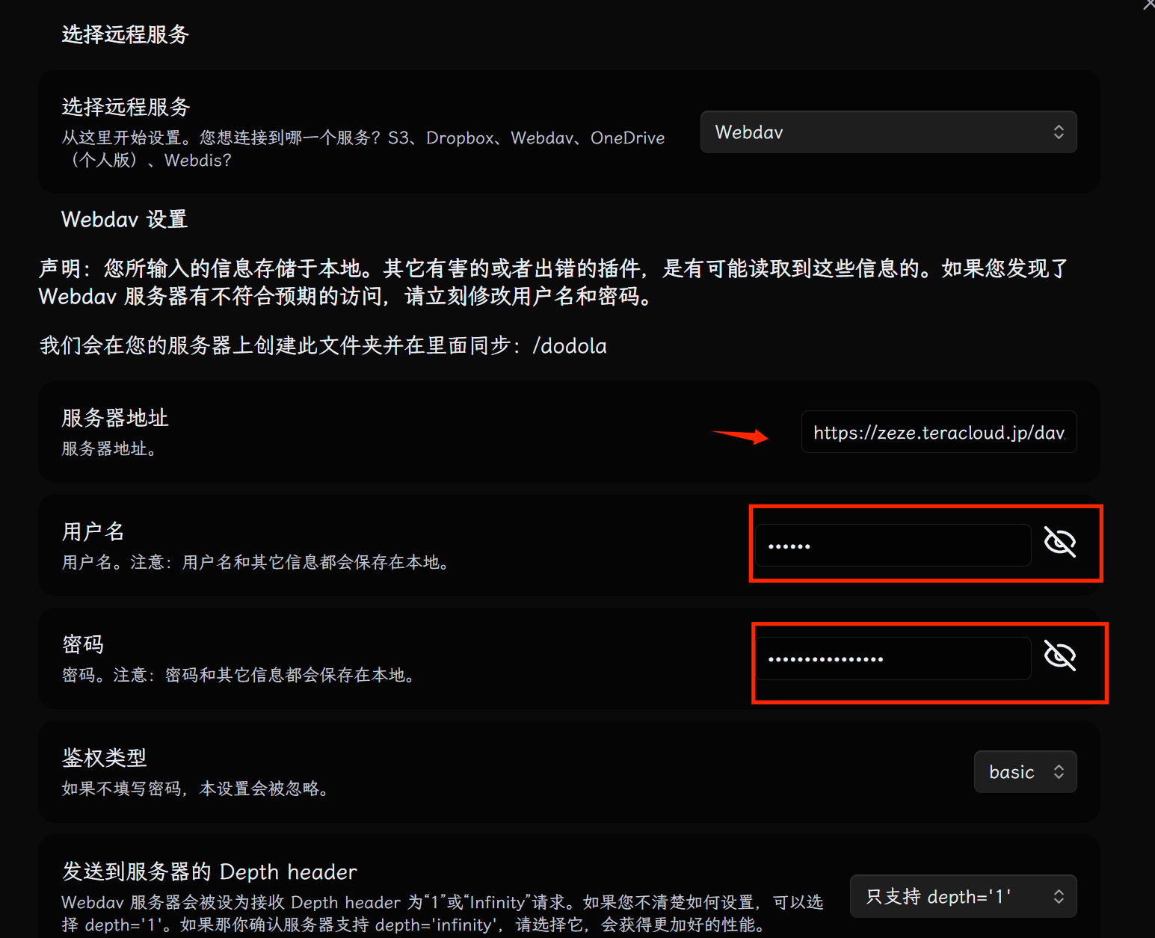Click the '发送到服务器的 Depth header' label
The image size is (1155, 938).
(209, 871)
